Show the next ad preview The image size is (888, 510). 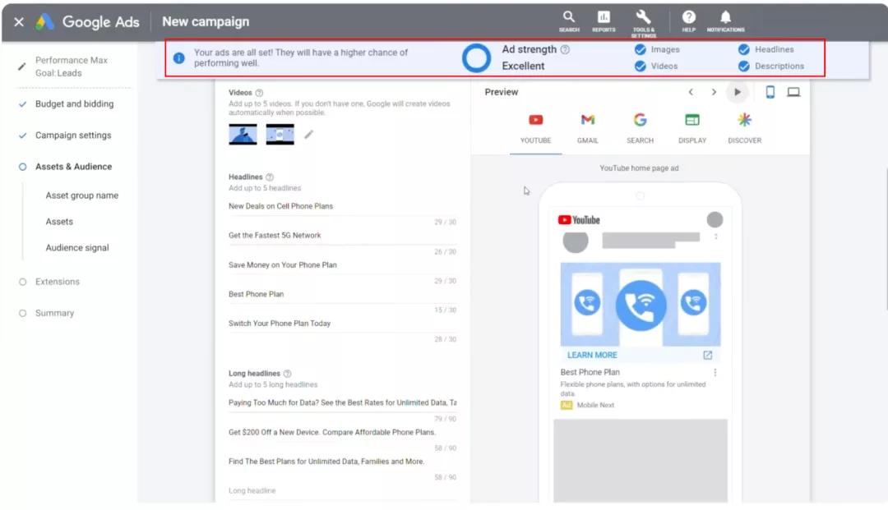click(x=715, y=92)
